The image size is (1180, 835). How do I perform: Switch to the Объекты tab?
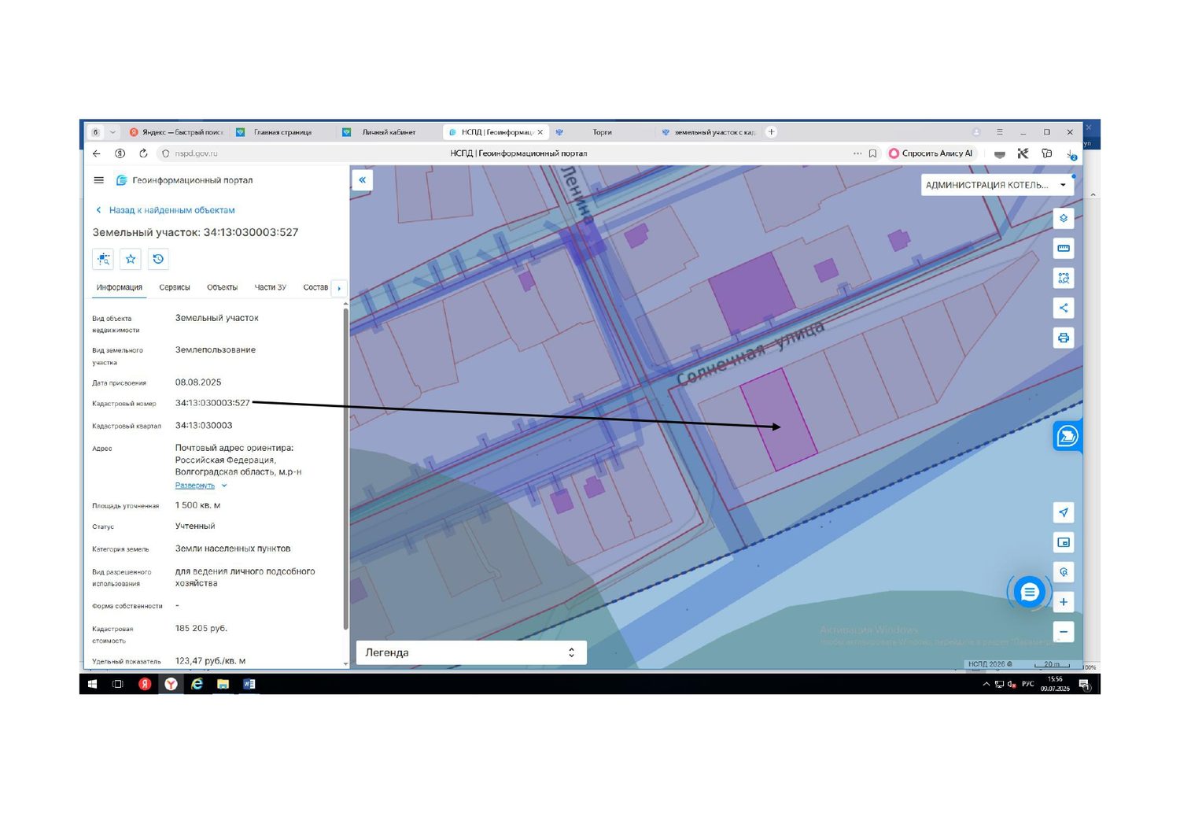click(222, 287)
